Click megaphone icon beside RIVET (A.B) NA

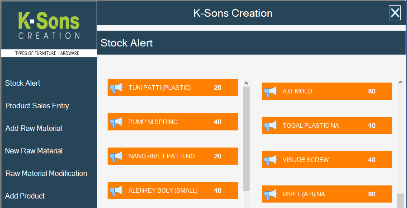(270, 194)
